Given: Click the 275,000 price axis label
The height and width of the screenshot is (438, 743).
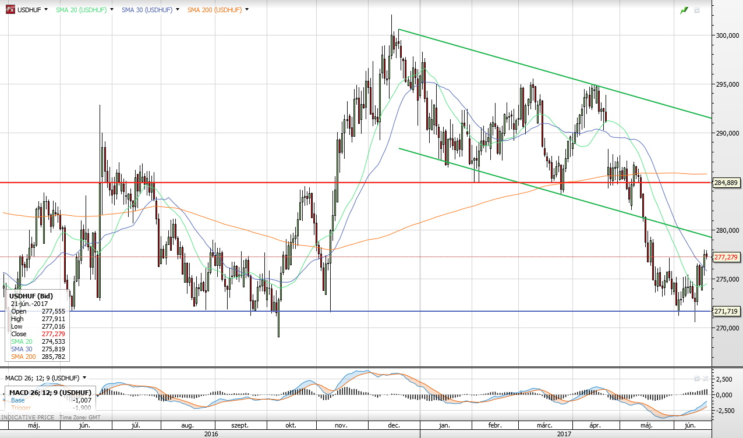Looking at the screenshot, I should pyautogui.click(x=727, y=279).
